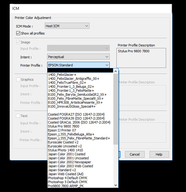This screenshot has height=192, width=186.
Task: Choose Japan Standard v2 profile
Action: point(80,170)
